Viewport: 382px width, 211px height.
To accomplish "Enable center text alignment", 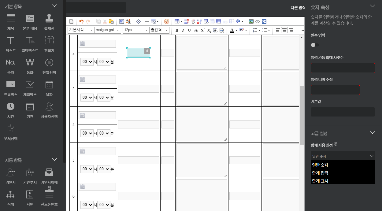I will 284,30.
